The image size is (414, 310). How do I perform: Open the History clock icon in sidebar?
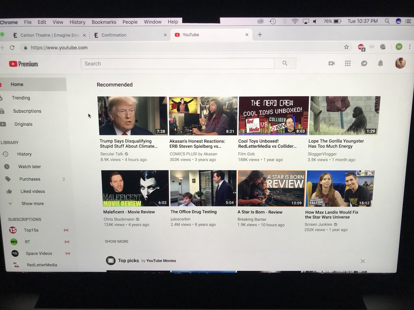(5, 154)
